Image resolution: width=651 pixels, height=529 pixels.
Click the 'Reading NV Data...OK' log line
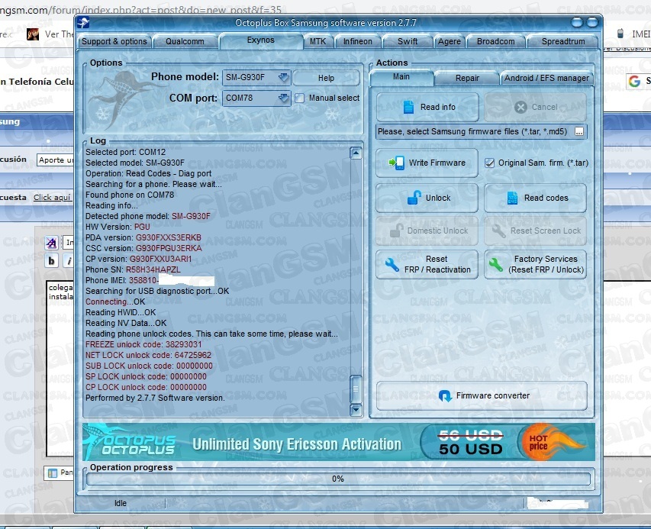click(x=126, y=324)
